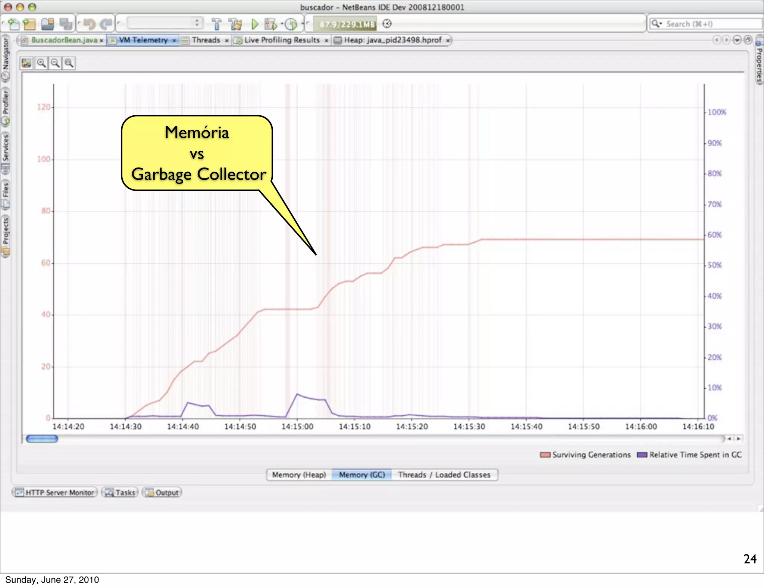Viewport: 764px width, 588px height.
Task: Click the Undo arrow icon
Action: point(89,24)
